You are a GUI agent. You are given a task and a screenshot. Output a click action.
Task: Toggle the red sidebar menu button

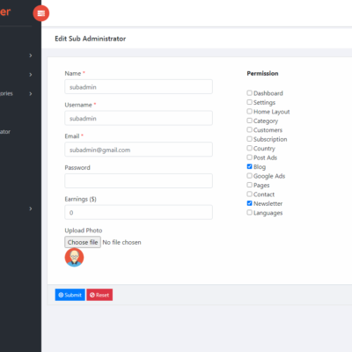[41, 13]
